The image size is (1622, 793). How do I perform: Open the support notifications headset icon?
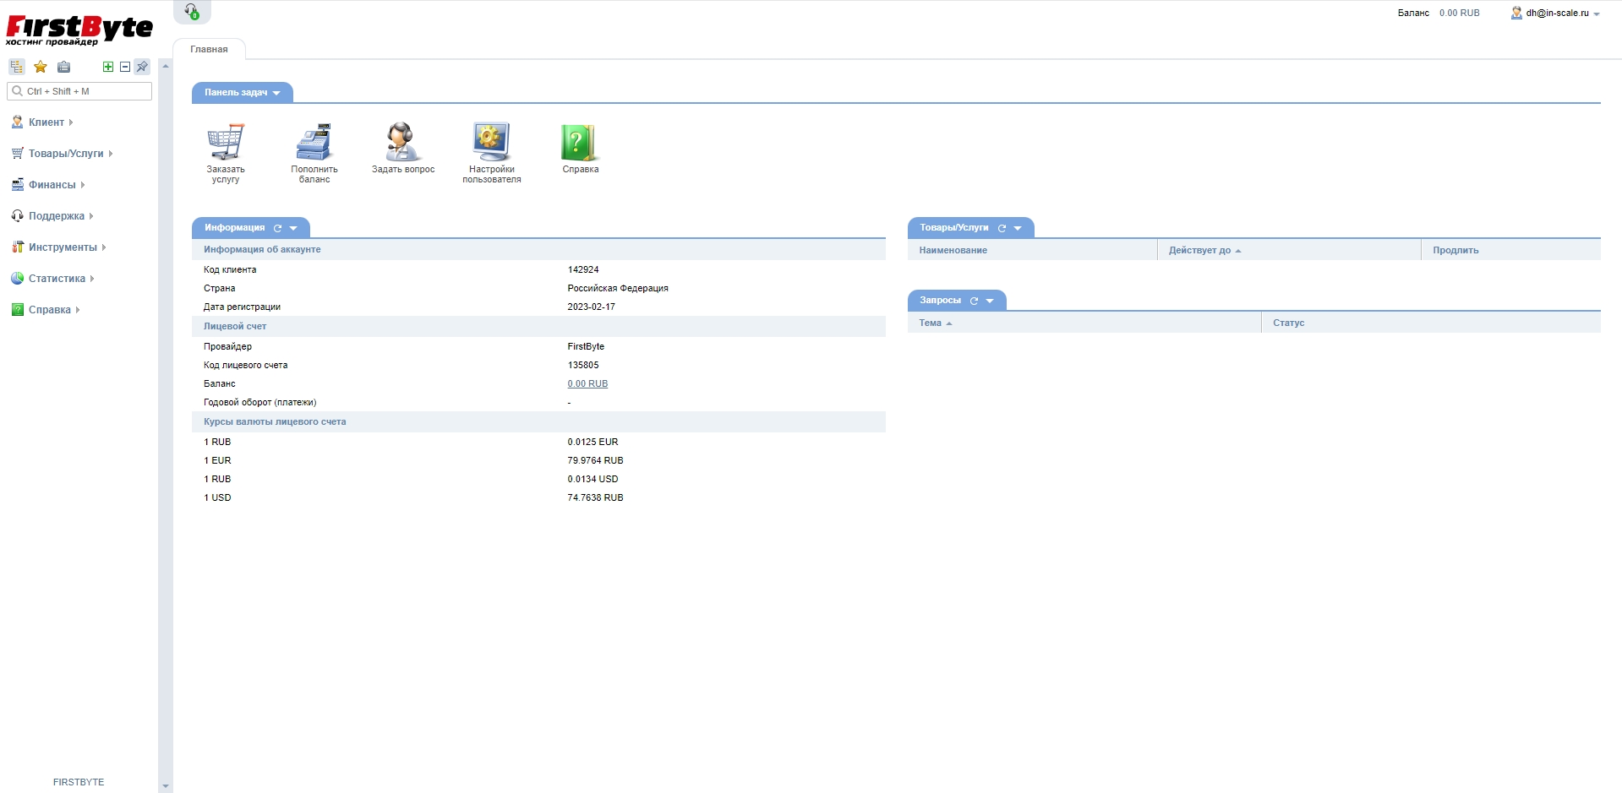pos(192,11)
